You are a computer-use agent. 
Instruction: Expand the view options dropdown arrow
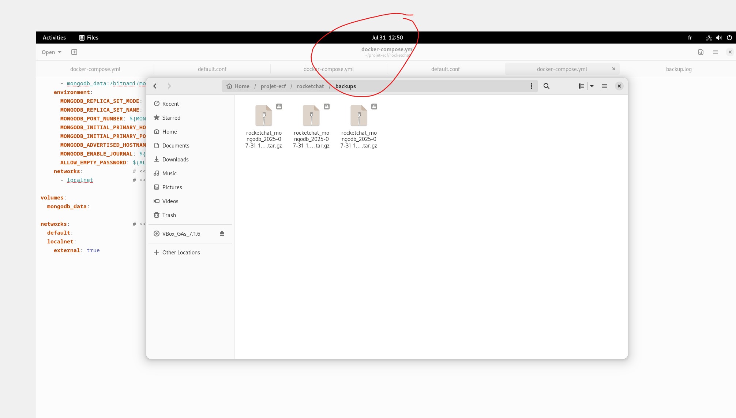click(592, 86)
